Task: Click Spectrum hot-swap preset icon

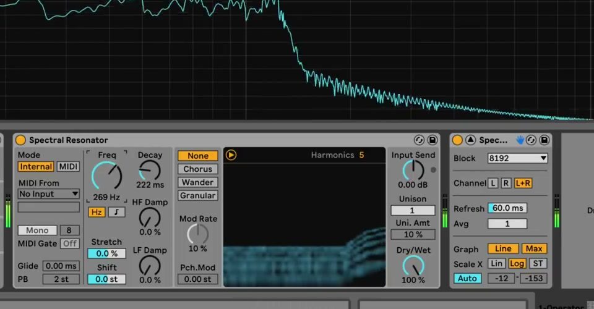Action: pos(531,140)
